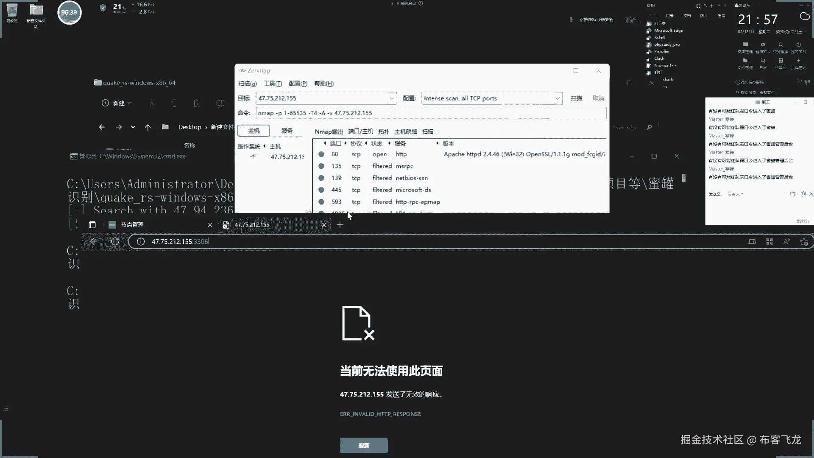Open Proxifier shortcut in app list
814x458 pixels.
661,51
